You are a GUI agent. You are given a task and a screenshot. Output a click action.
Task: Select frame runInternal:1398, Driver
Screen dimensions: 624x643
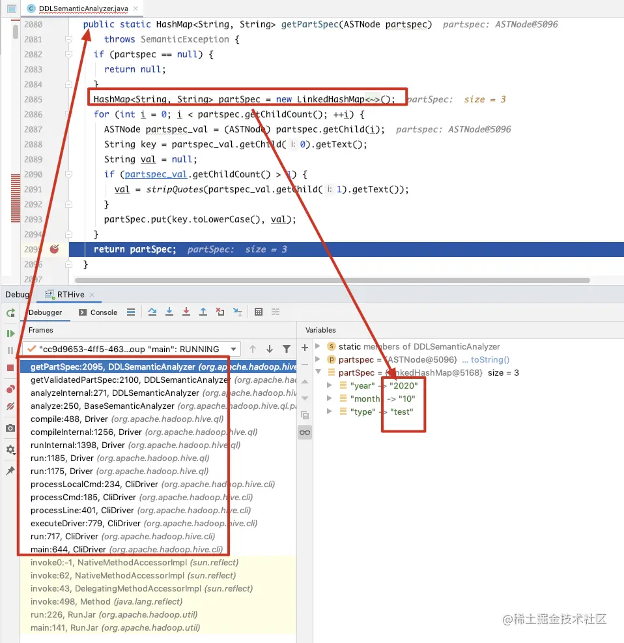(x=158, y=445)
